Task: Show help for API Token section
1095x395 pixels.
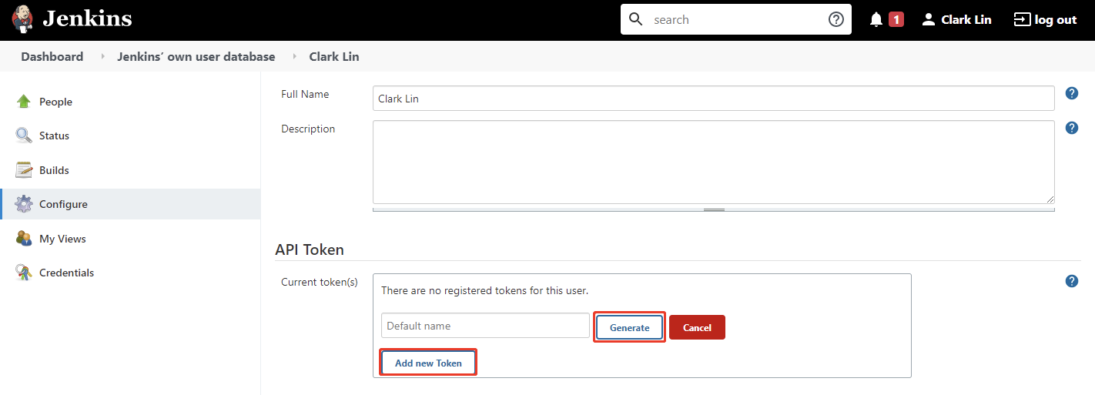Action: coord(1071,281)
